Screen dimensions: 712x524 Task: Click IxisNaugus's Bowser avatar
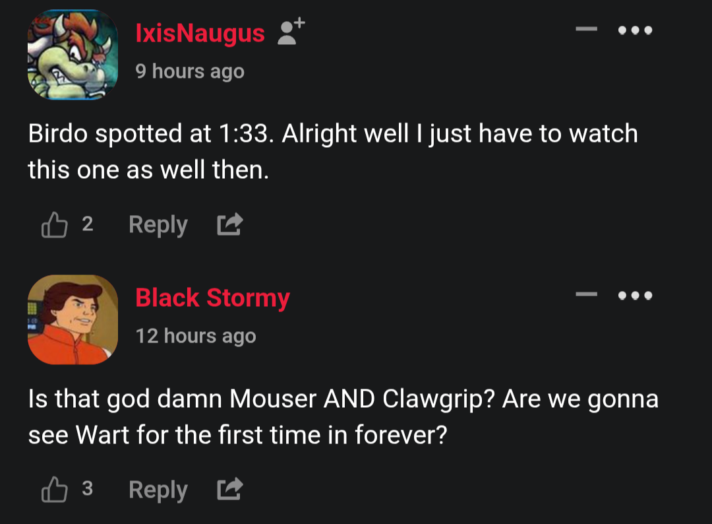coord(73,54)
